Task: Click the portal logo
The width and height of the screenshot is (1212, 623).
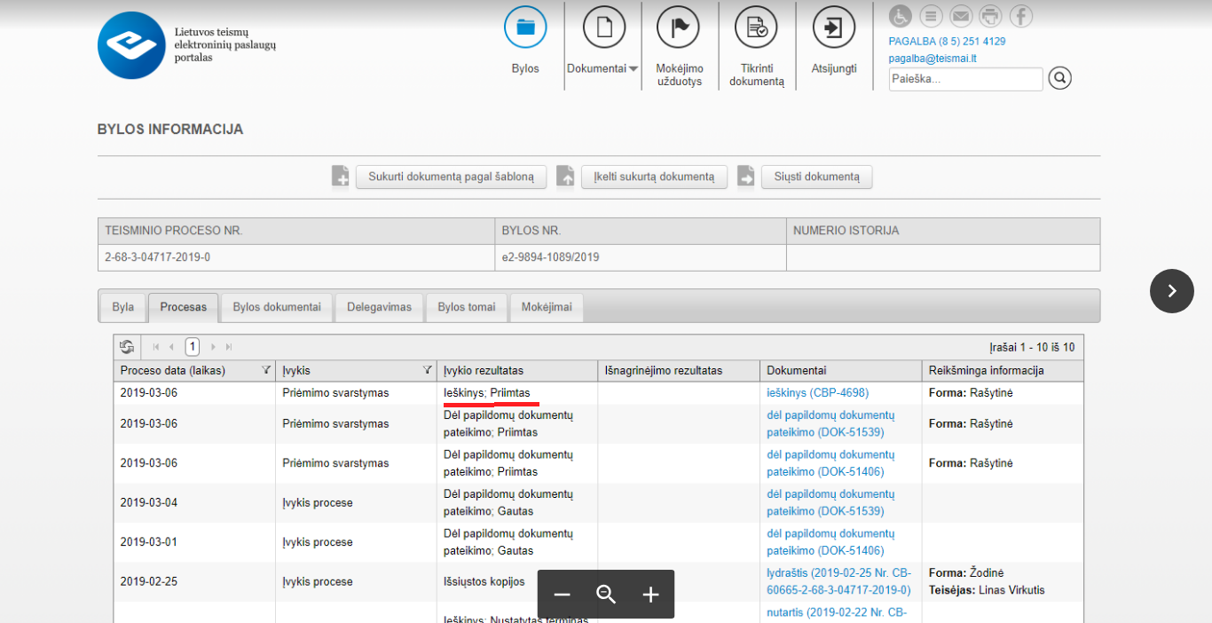Action: (132, 45)
